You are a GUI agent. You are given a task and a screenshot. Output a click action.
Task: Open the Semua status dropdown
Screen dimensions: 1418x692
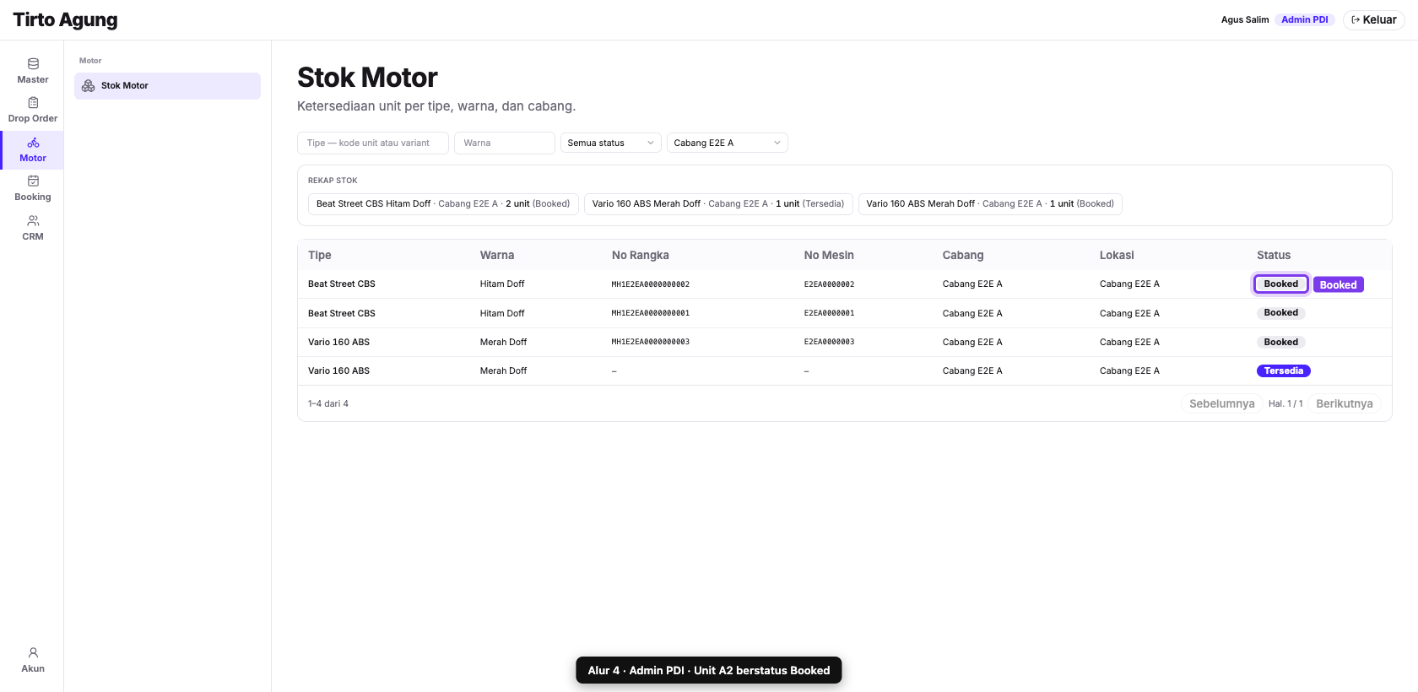pos(611,143)
